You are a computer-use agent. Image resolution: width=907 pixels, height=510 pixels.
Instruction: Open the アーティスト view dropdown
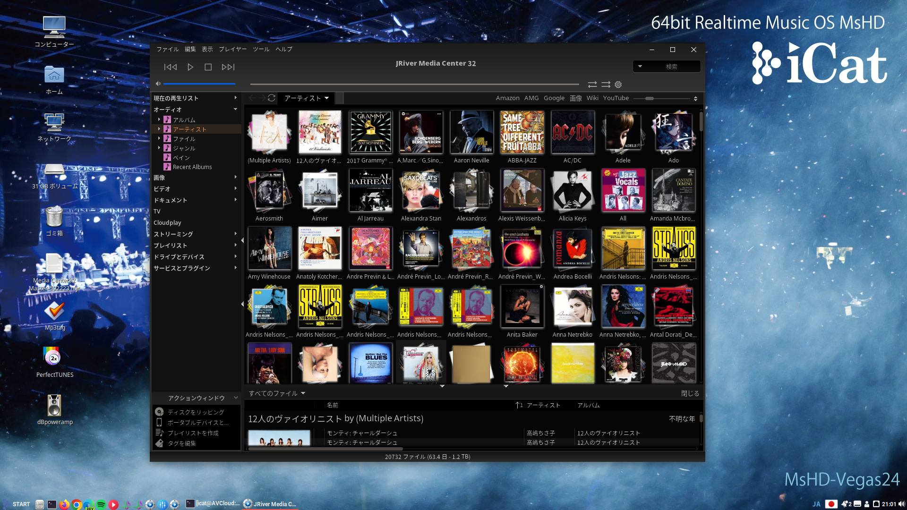326,98
